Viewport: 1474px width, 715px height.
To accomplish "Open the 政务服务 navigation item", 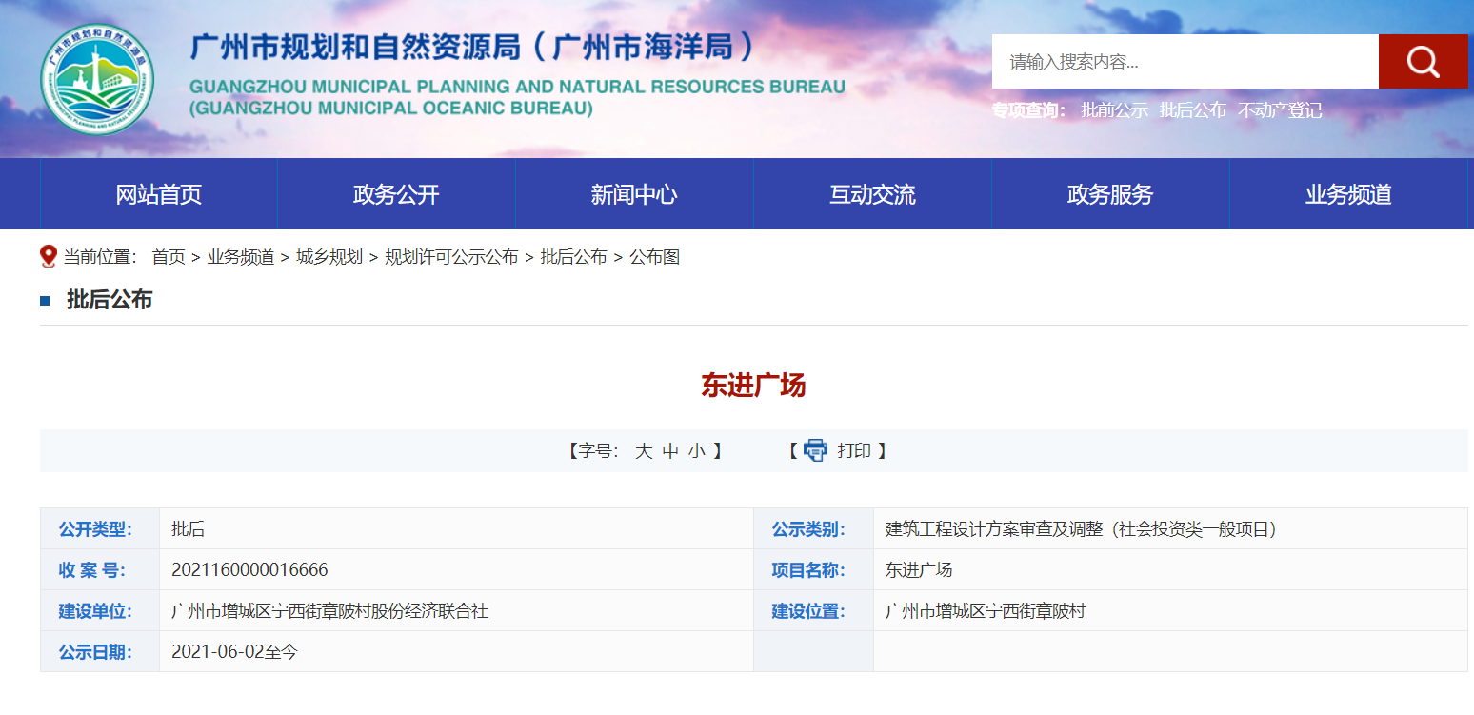I will pyautogui.click(x=1110, y=194).
